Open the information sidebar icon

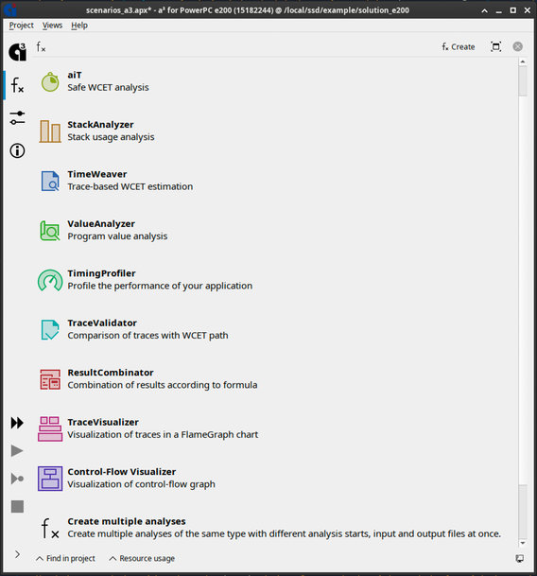pyautogui.click(x=17, y=150)
